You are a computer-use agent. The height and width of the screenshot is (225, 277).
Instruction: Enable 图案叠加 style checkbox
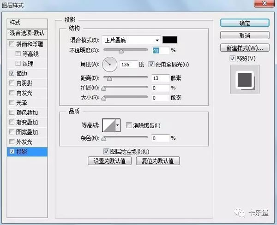point(12,132)
